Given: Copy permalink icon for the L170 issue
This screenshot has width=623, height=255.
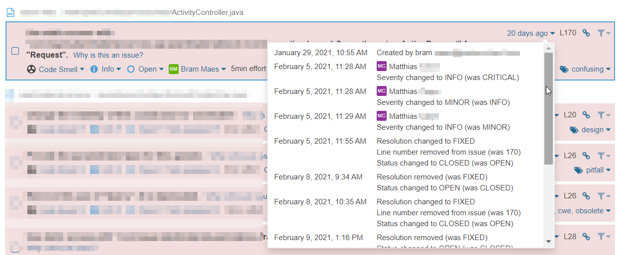Looking at the screenshot, I should pos(586,33).
